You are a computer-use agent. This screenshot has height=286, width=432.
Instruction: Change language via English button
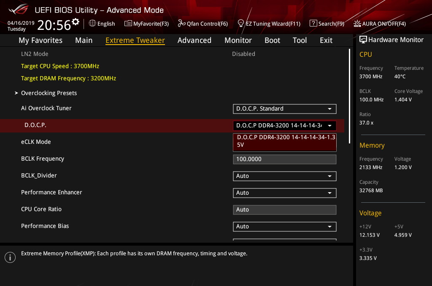[x=102, y=24]
